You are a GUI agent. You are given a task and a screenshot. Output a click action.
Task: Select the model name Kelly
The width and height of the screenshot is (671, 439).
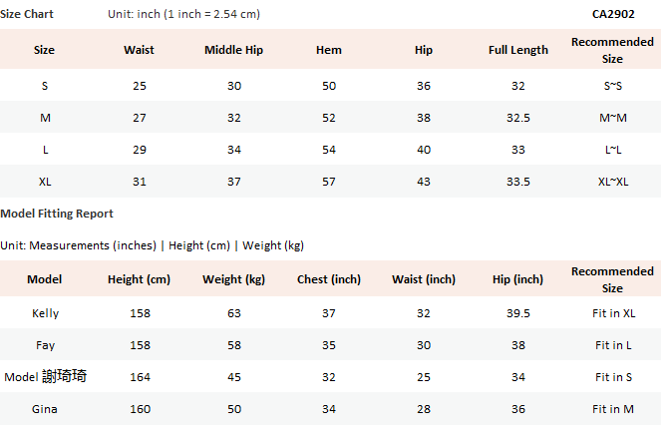pyautogui.click(x=45, y=313)
